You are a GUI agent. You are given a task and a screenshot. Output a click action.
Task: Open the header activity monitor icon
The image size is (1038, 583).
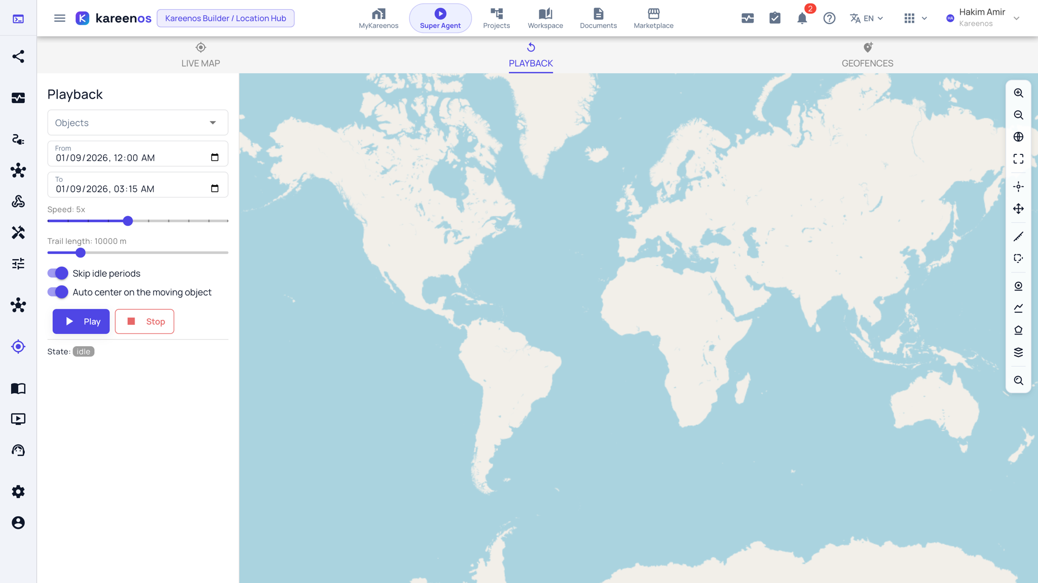748,18
